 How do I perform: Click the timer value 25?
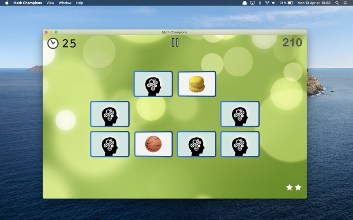(x=69, y=43)
